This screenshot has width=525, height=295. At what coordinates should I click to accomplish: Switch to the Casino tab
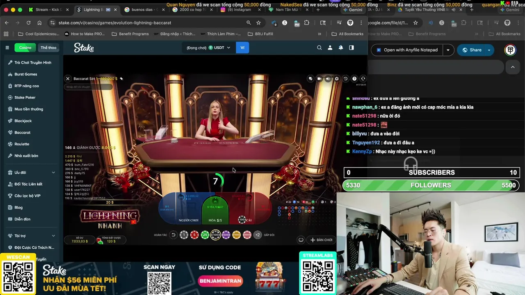(x=25, y=48)
